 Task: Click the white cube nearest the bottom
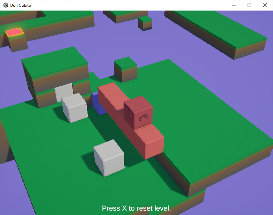109,158
